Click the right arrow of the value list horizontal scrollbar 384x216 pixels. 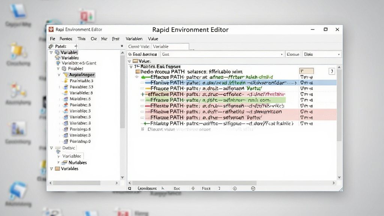coord(333,183)
